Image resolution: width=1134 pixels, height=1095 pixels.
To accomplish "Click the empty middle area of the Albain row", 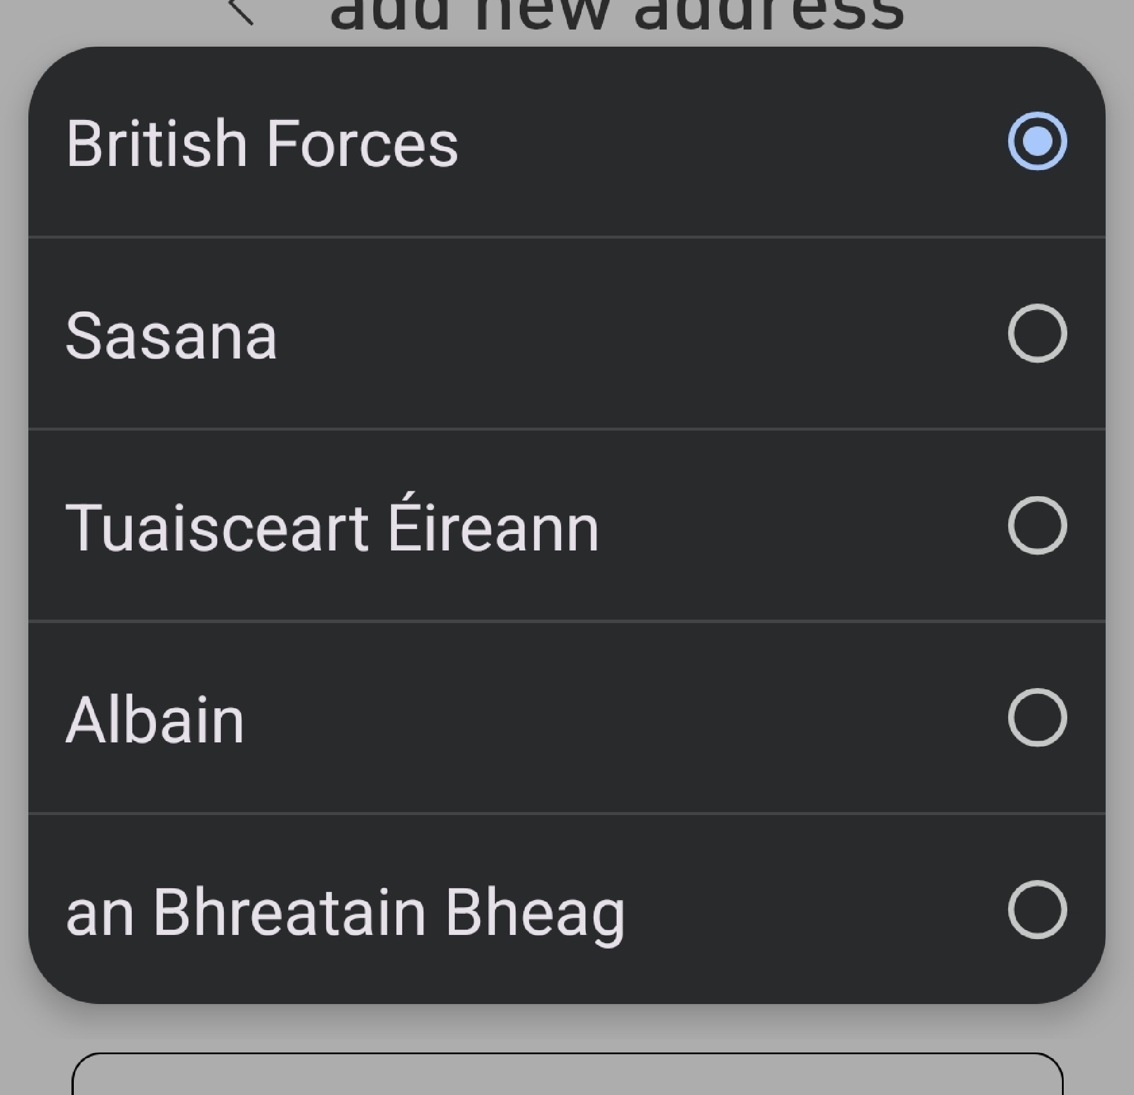I will (620, 717).
